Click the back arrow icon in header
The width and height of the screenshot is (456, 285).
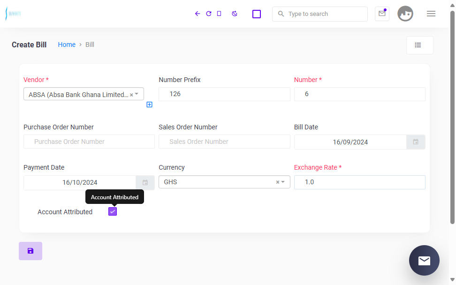pos(198,14)
